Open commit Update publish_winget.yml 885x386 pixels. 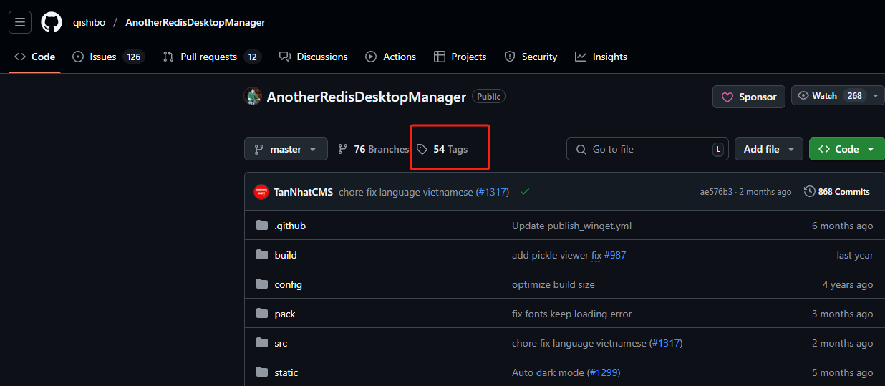pos(571,226)
